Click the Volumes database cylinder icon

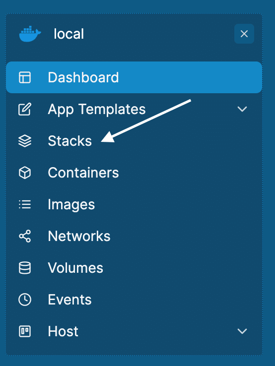pos(25,268)
